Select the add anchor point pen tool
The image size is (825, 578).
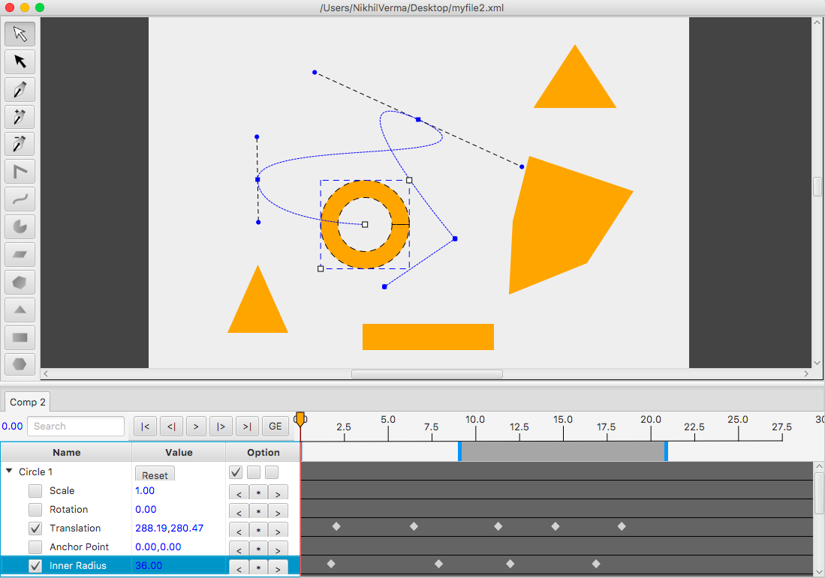point(20,117)
